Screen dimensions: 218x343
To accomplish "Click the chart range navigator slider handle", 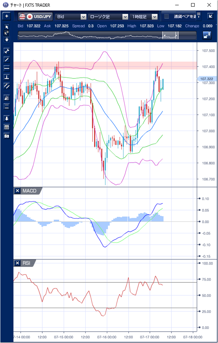I will (x=170, y=35).
